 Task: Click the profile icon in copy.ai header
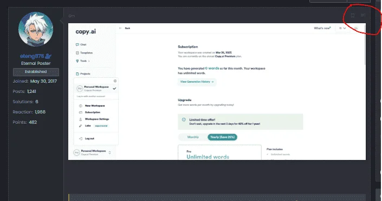356,28
